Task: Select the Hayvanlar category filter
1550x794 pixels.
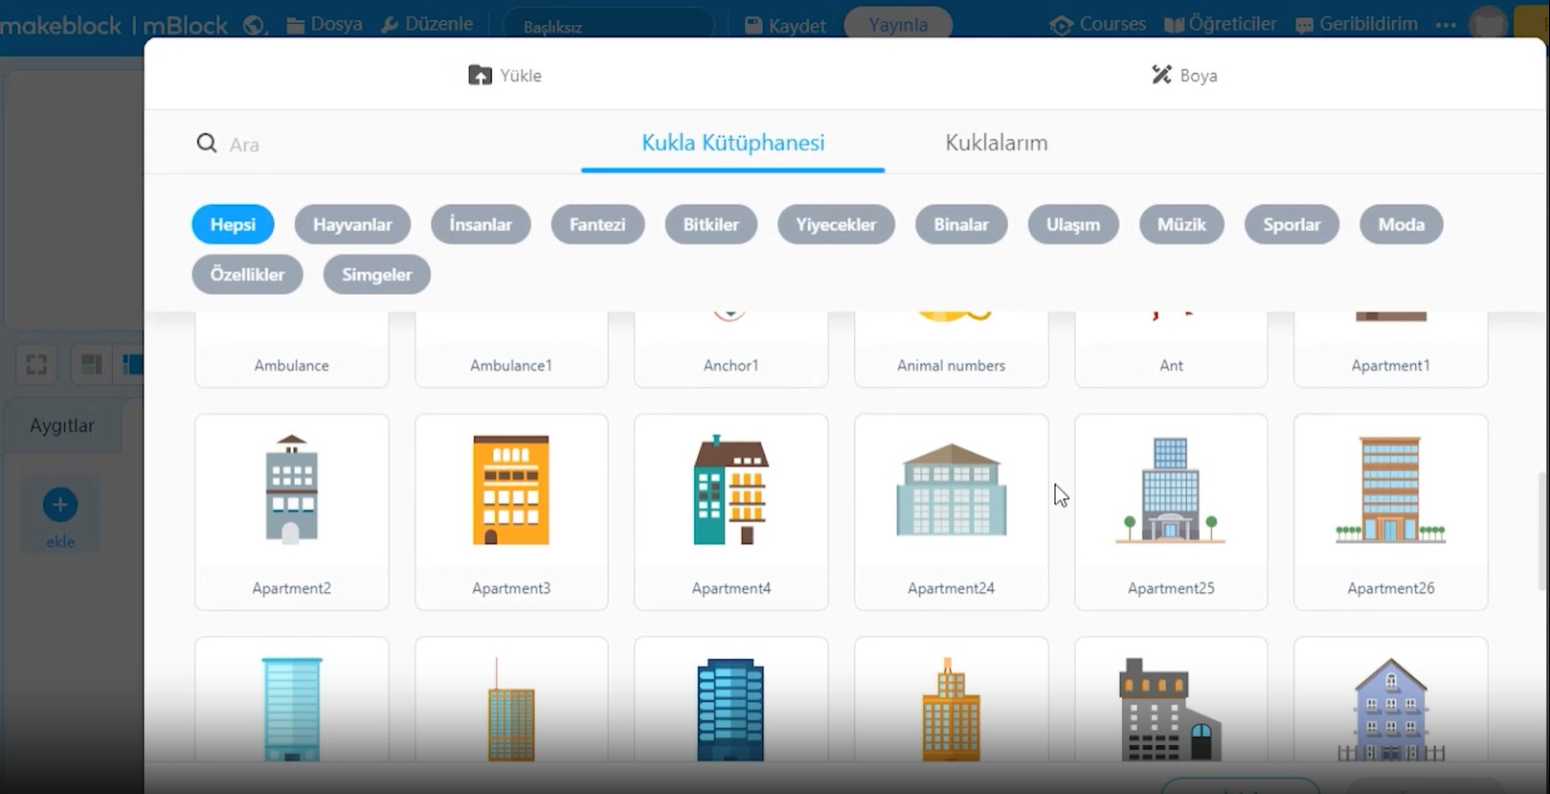Action: (x=352, y=224)
